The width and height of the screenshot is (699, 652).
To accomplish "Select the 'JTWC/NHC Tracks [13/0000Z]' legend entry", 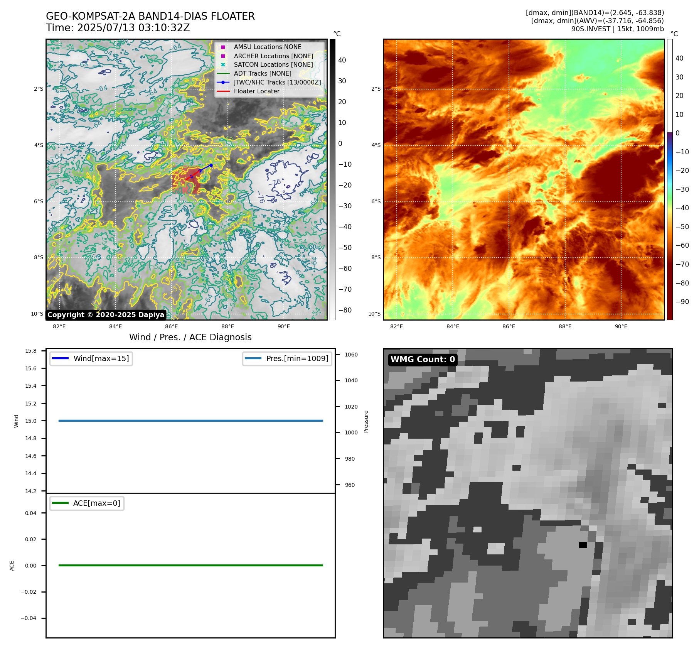I will click(x=277, y=82).
